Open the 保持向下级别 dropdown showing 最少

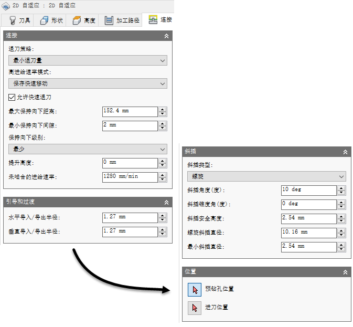click(x=88, y=149)
